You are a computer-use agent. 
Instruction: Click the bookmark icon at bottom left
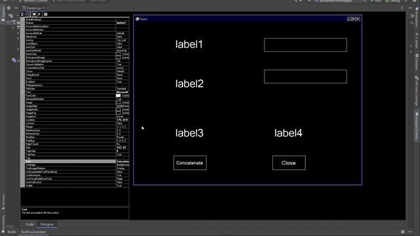click(x=3, y=231)
